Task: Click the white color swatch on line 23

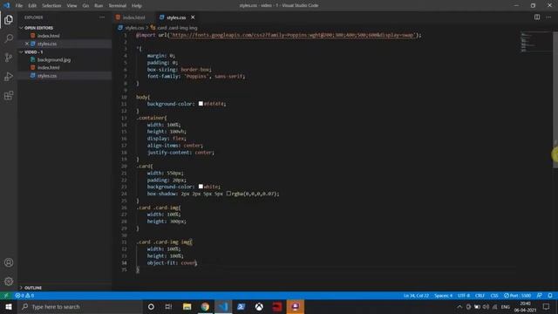Action: pyautogui.click(x=201, y=187)
